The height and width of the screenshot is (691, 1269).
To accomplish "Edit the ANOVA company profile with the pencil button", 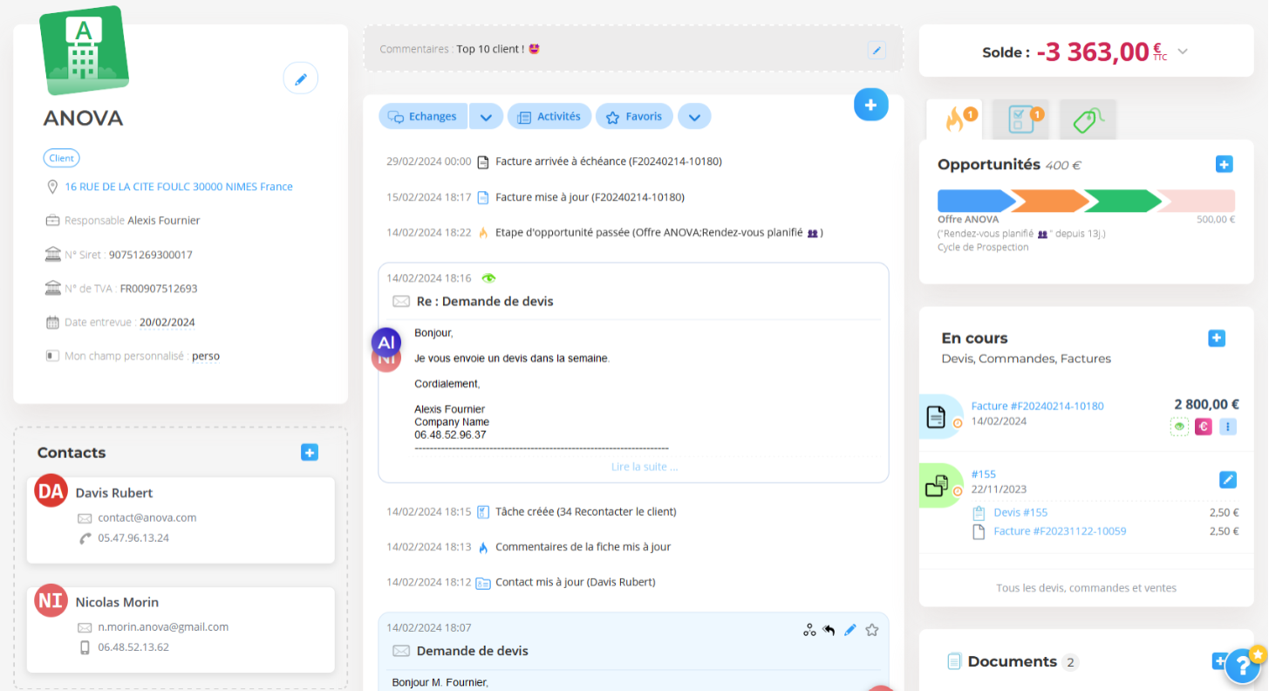I will point(301,79).
